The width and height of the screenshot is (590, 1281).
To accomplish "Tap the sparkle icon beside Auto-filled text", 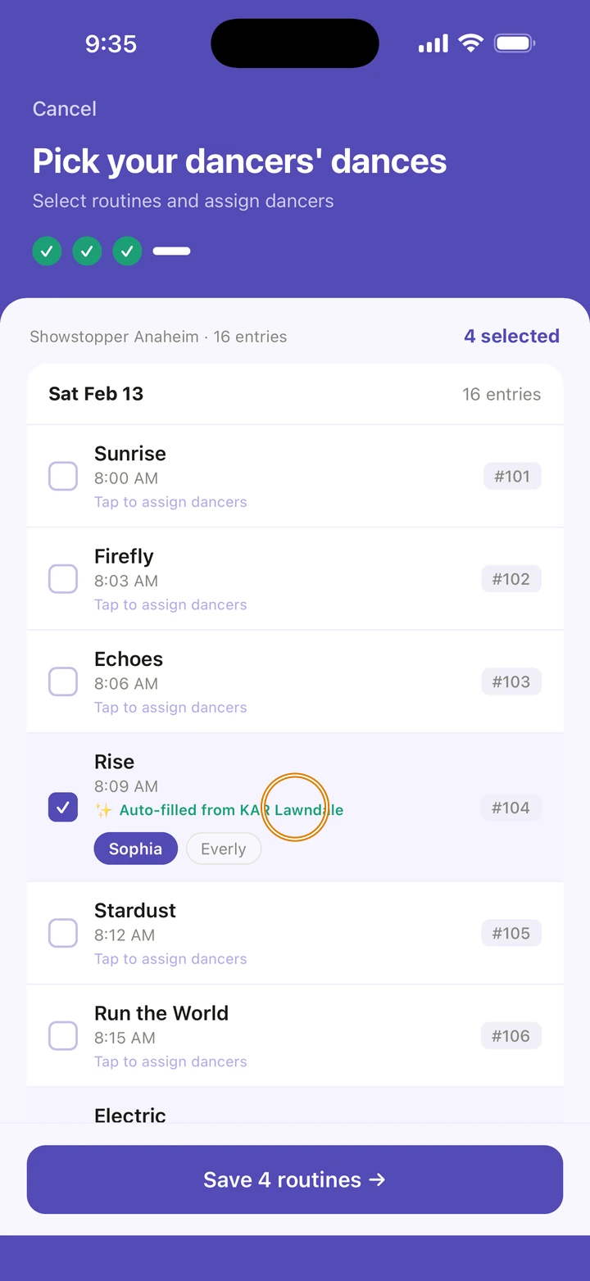I will tap(103, 810).
